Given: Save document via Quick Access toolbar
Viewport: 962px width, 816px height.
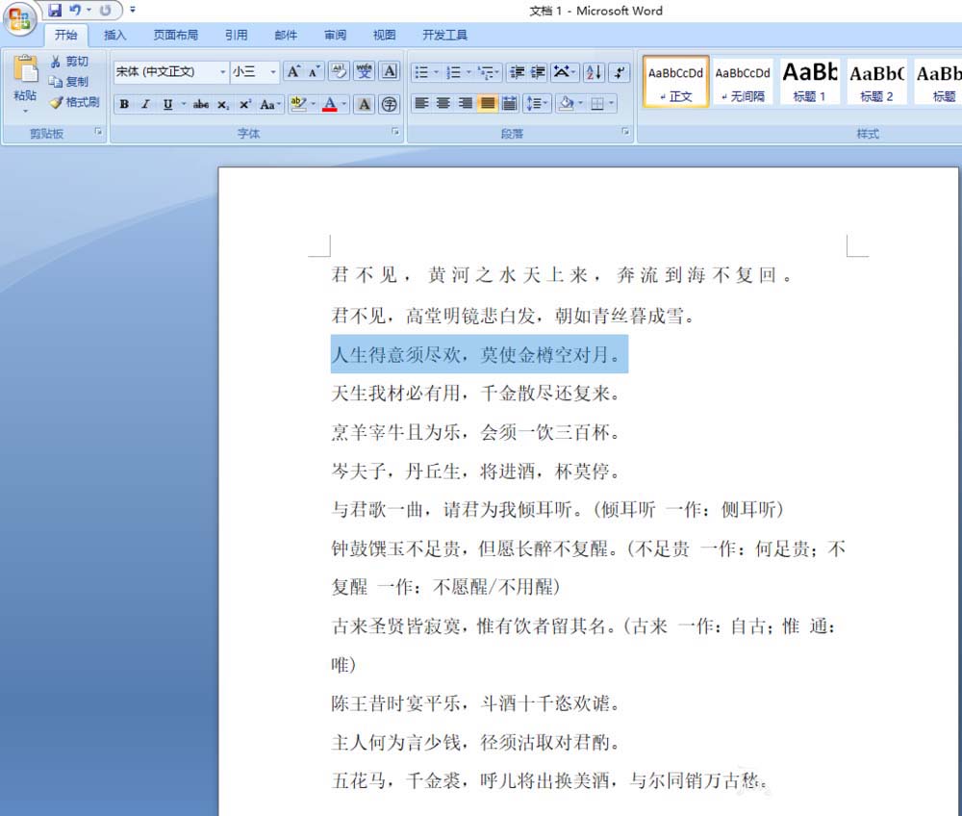Looking at the screenshot, I should [55, 10].
